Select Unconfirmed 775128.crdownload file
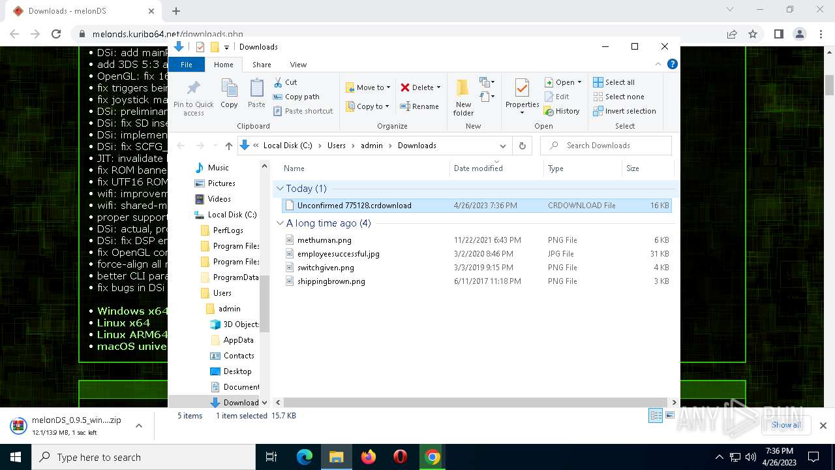835x470 pixels. coord(476,206)
